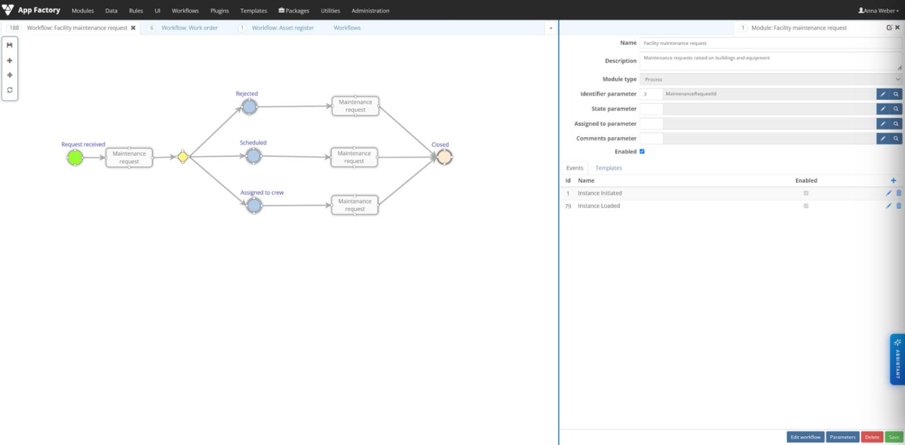The height and width of the screenshot is (445, 905).
Task: Select the first Maintenance request activity box
Action: click(129, 157)
